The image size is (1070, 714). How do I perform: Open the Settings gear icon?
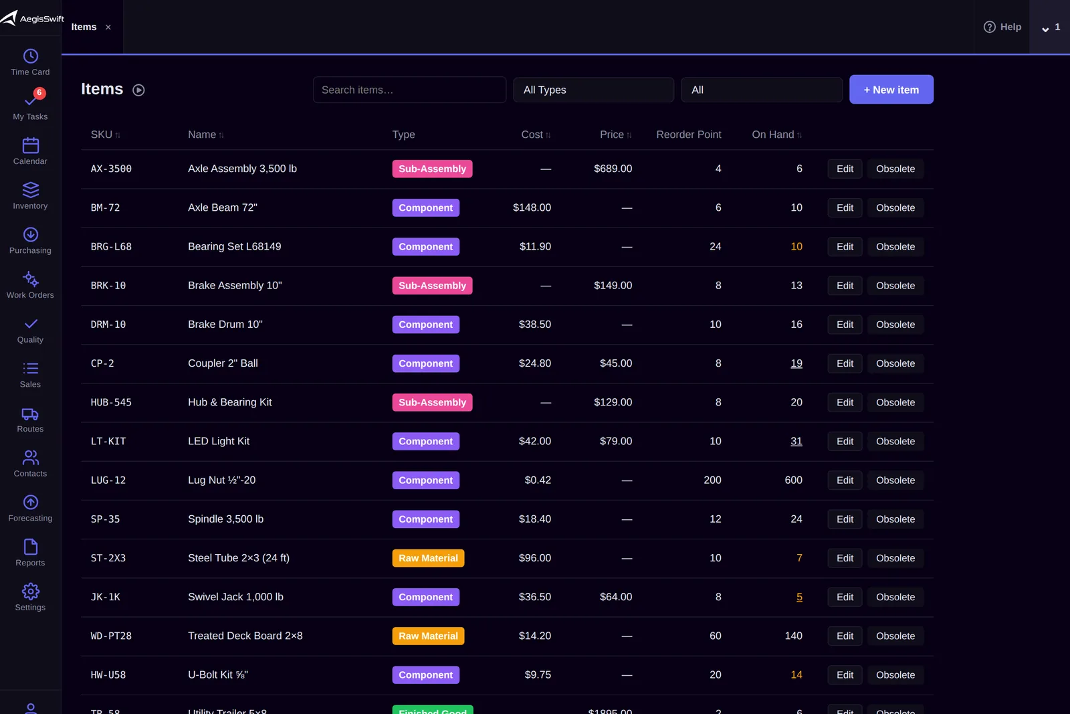(x=30, y=592)
